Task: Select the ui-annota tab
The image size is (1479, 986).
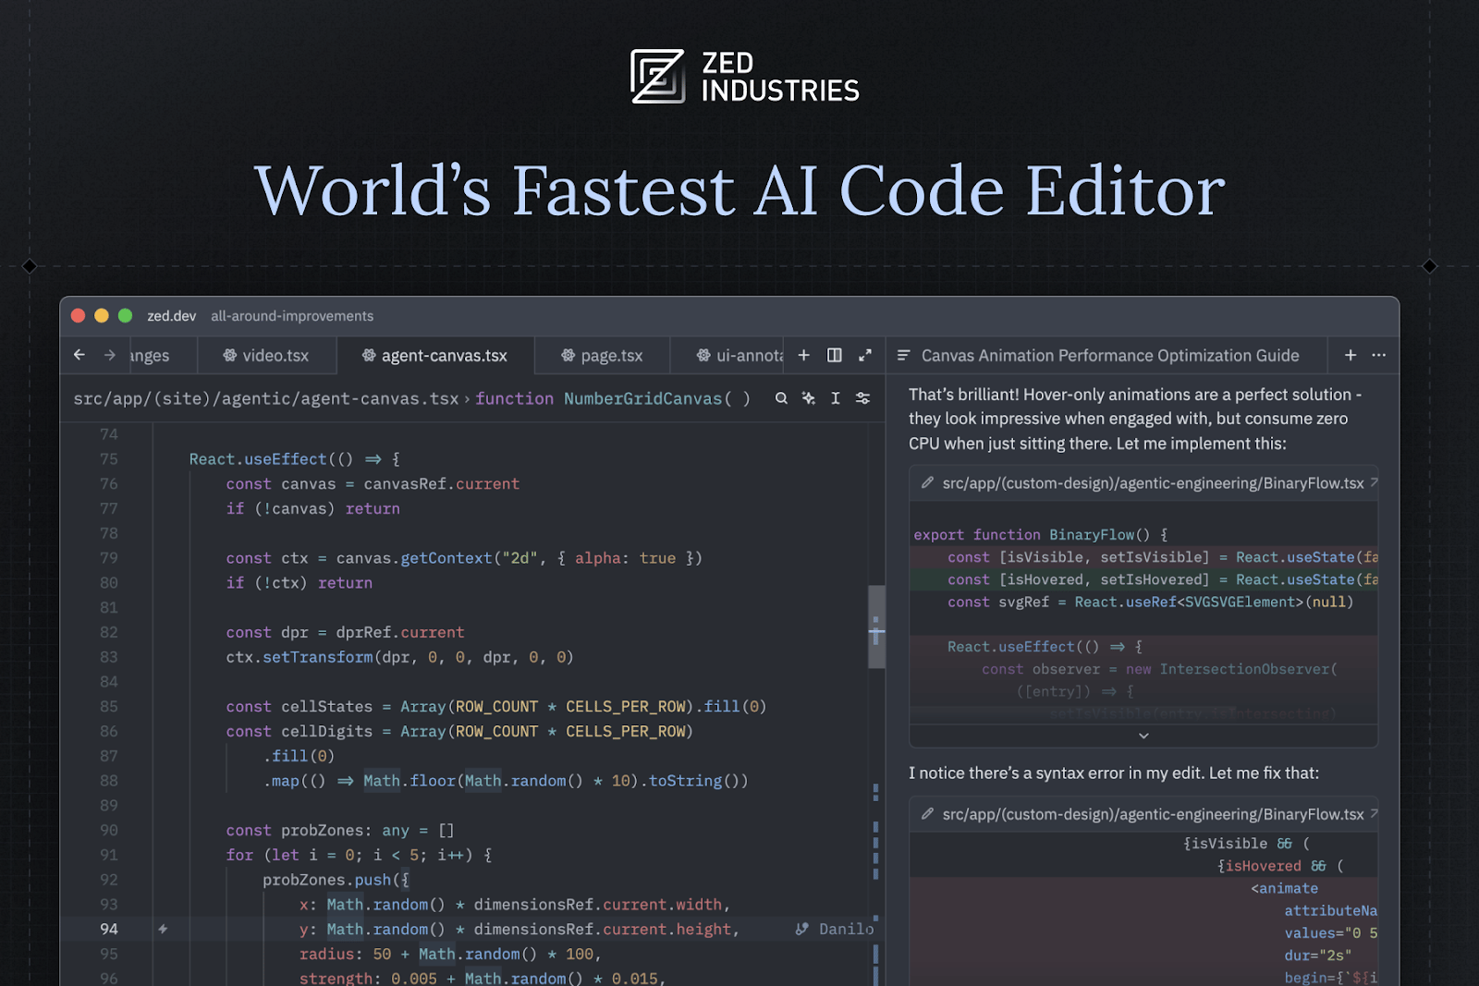Action: 727,356
